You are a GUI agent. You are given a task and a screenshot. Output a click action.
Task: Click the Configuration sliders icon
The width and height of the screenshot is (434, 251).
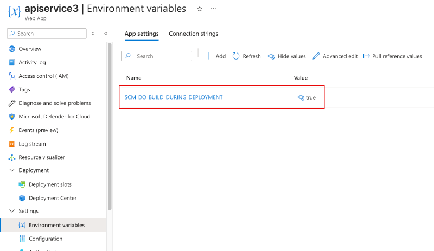tap(22, 239)
